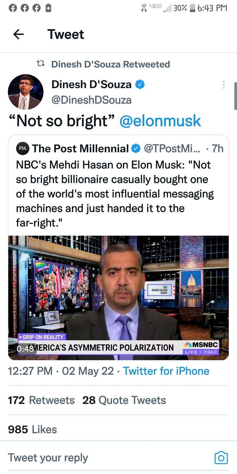
Task: Tap the back arrow icon
Action: point(19,34)
